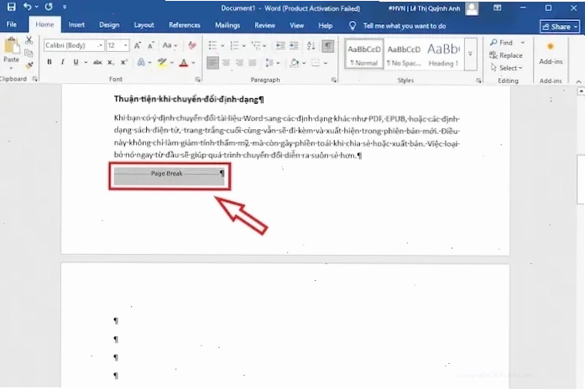Apply the No Spacing style
The height and width of the screenshot is (389, 585).
[x=404, y=54]
